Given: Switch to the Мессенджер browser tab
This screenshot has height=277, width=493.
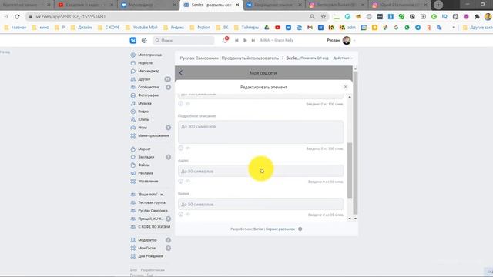Looking at the screenshot, I should click(149, 5).
